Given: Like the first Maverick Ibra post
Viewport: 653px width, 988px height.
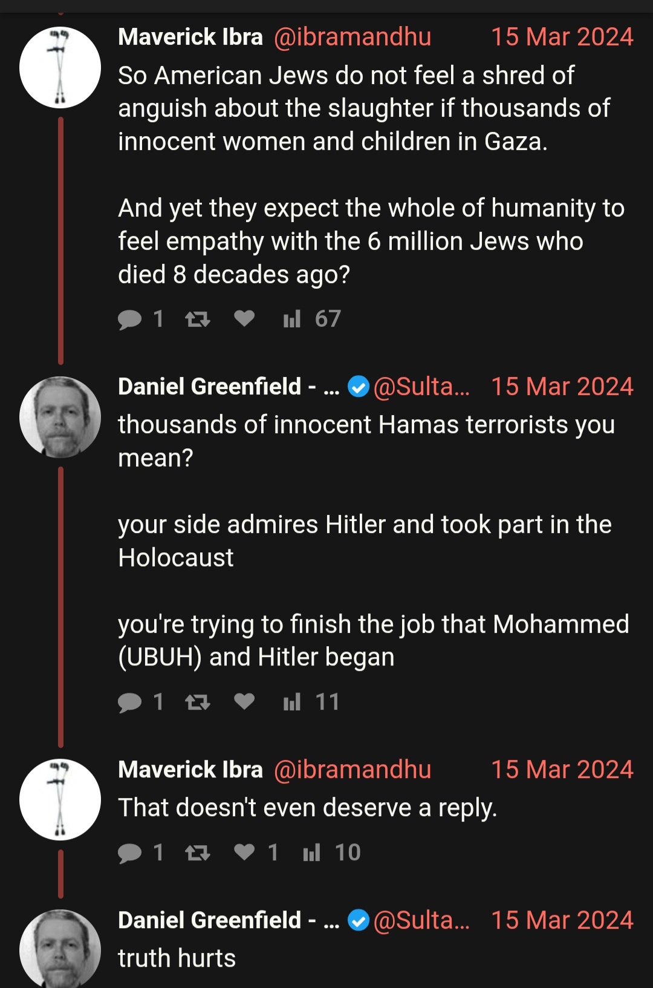Looking at the screenshot, I should tap(244, 318).
